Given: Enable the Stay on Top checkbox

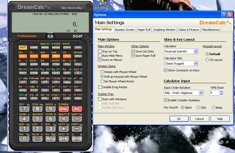Looking at the screenshot, I should coord(100,51).
